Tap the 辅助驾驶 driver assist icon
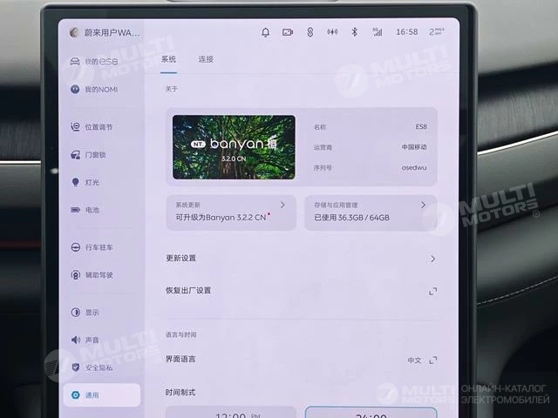This screenshot has height=418, width=558. [x=76, y=275]
